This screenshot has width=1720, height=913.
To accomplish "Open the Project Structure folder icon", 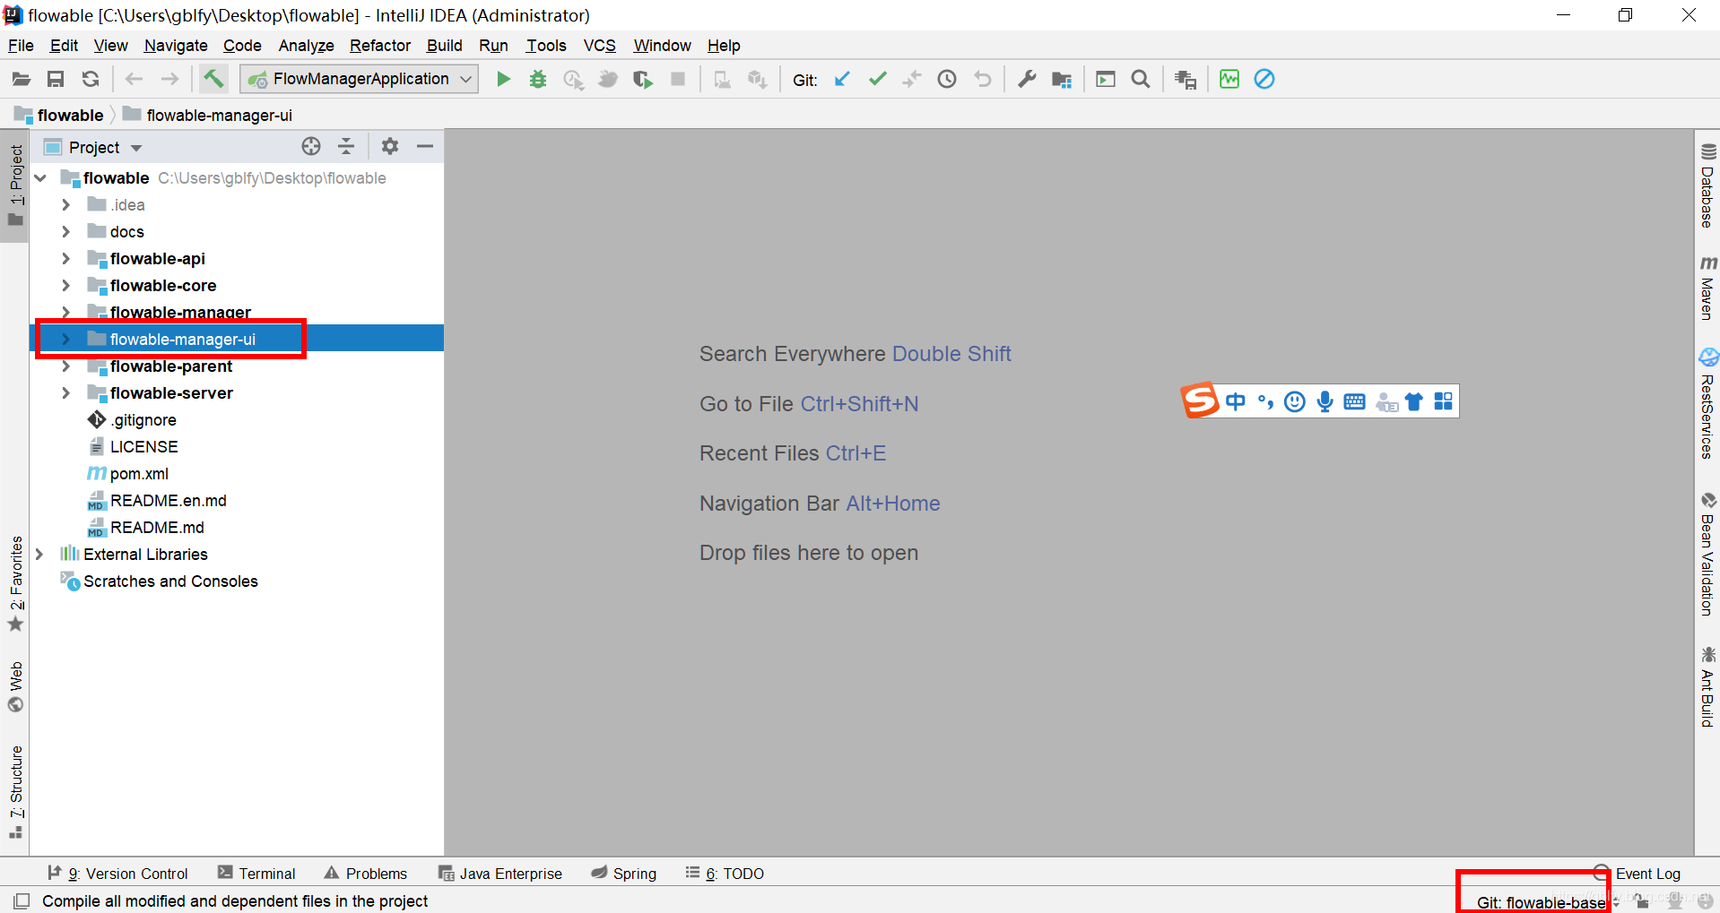I will pyautogui.click(x=1062, y=79).
